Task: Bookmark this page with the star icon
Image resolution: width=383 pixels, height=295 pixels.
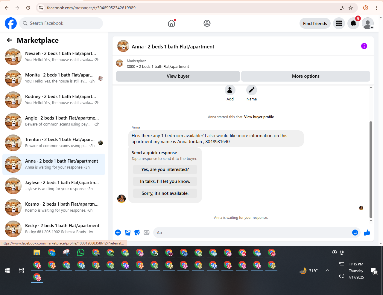Action: [351, 8]
